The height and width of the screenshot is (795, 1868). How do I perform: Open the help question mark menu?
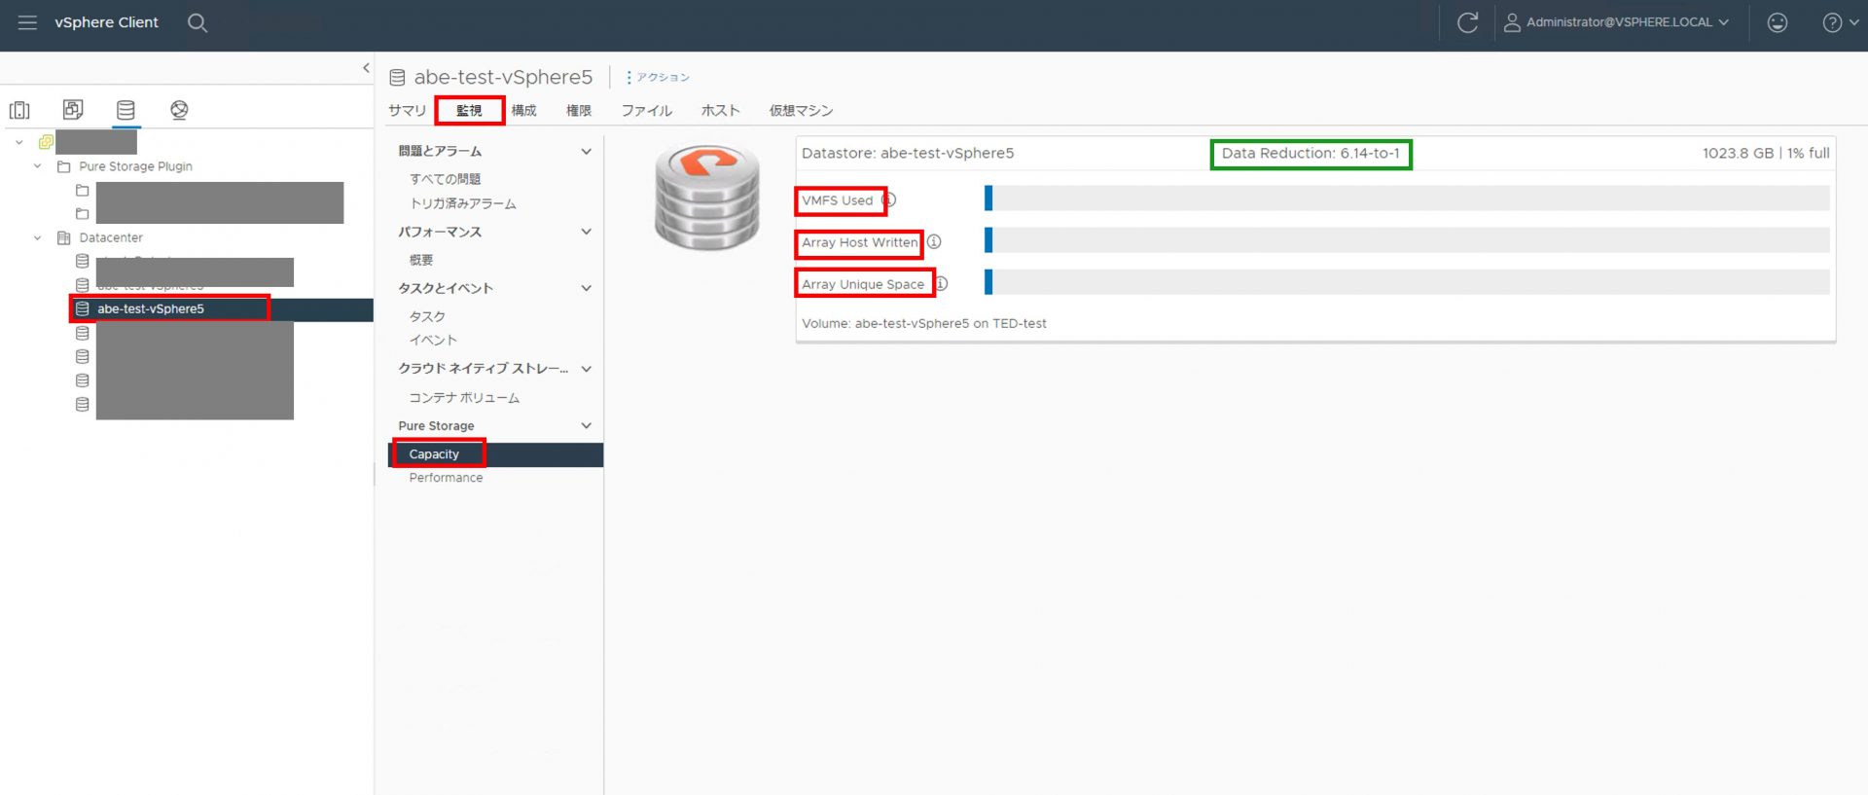(x=1832, y=22)
